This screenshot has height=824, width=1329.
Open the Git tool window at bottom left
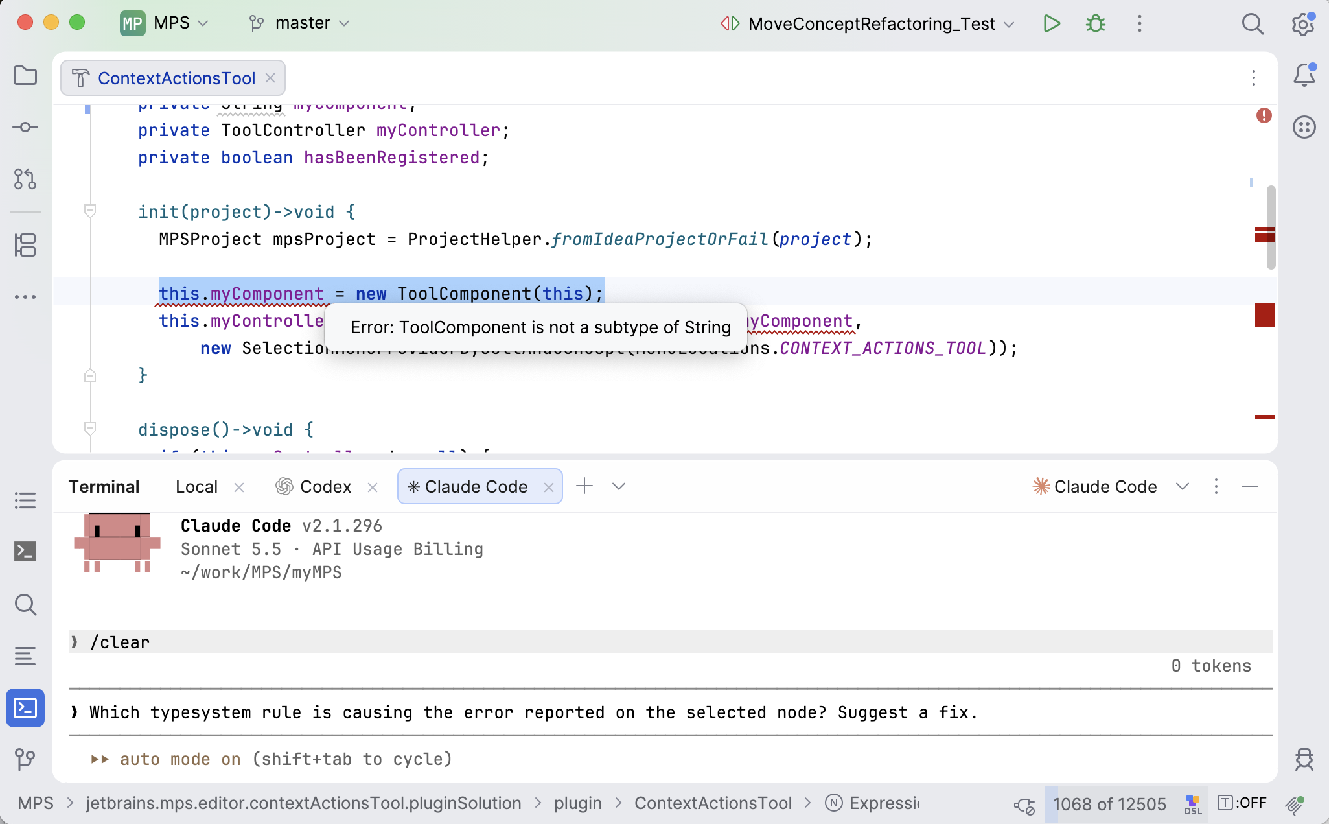(25, 759)
